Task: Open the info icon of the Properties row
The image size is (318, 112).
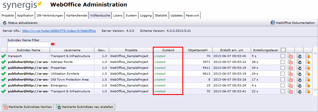Action: click(x=308, y=68)
